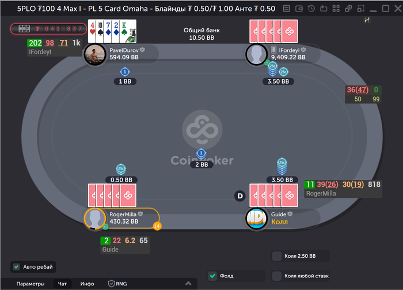Click PavelDurov's player avatar

coord(95,54)
